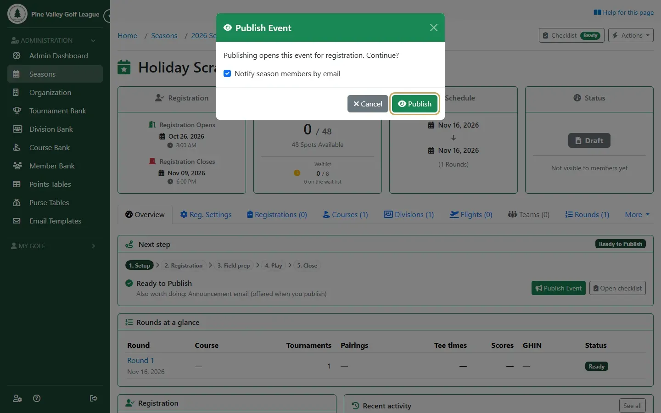Screen dimensions: 661x413
Task: Click the sign-out icon in the sidebar footer
Action: point(94,398)
